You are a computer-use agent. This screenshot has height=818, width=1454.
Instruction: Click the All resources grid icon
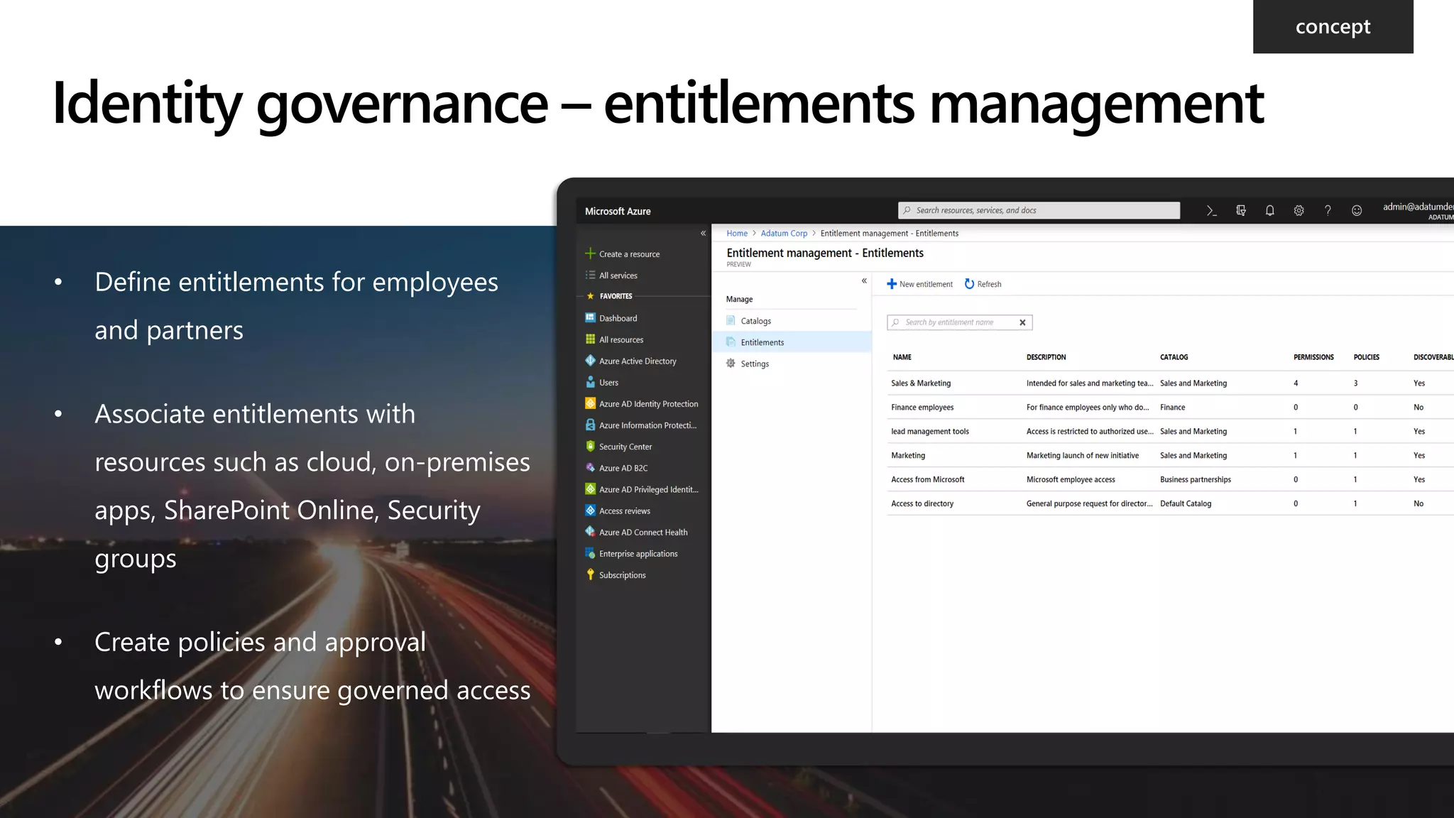tap(590, 339)
